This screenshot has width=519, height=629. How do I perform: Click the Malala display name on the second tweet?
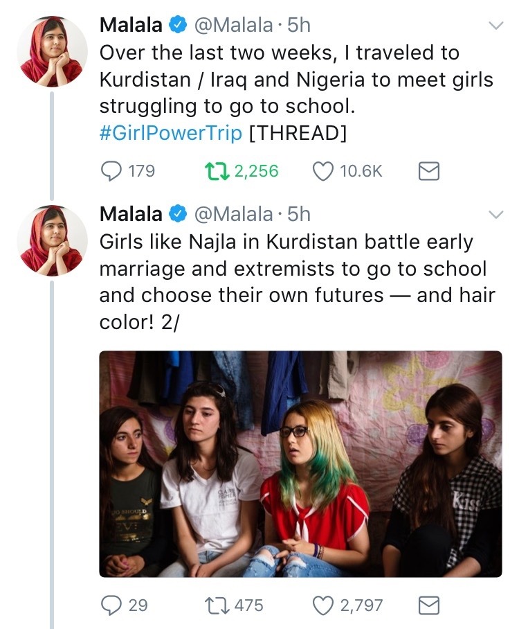pyautogui.click(x=131, y=215)
